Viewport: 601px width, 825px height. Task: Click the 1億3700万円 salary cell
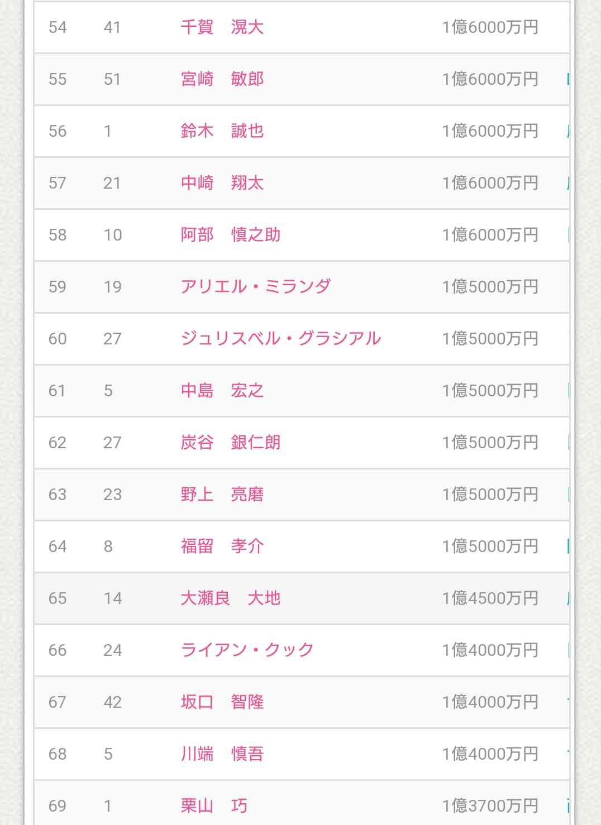coord(490,806)
